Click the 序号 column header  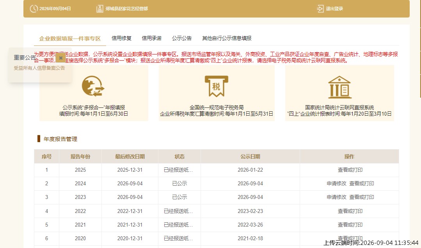(46, 157)
